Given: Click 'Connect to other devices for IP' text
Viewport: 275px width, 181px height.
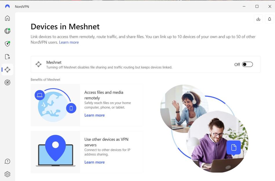Looking at the screenshot, I should (107, 152).
